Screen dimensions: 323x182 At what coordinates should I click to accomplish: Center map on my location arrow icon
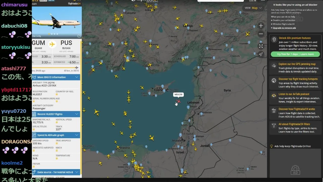pos(261,54)
